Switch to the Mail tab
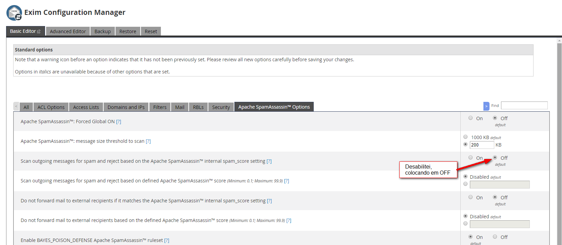This screenshot has width=562, height=245. click(x=180, y=107)
